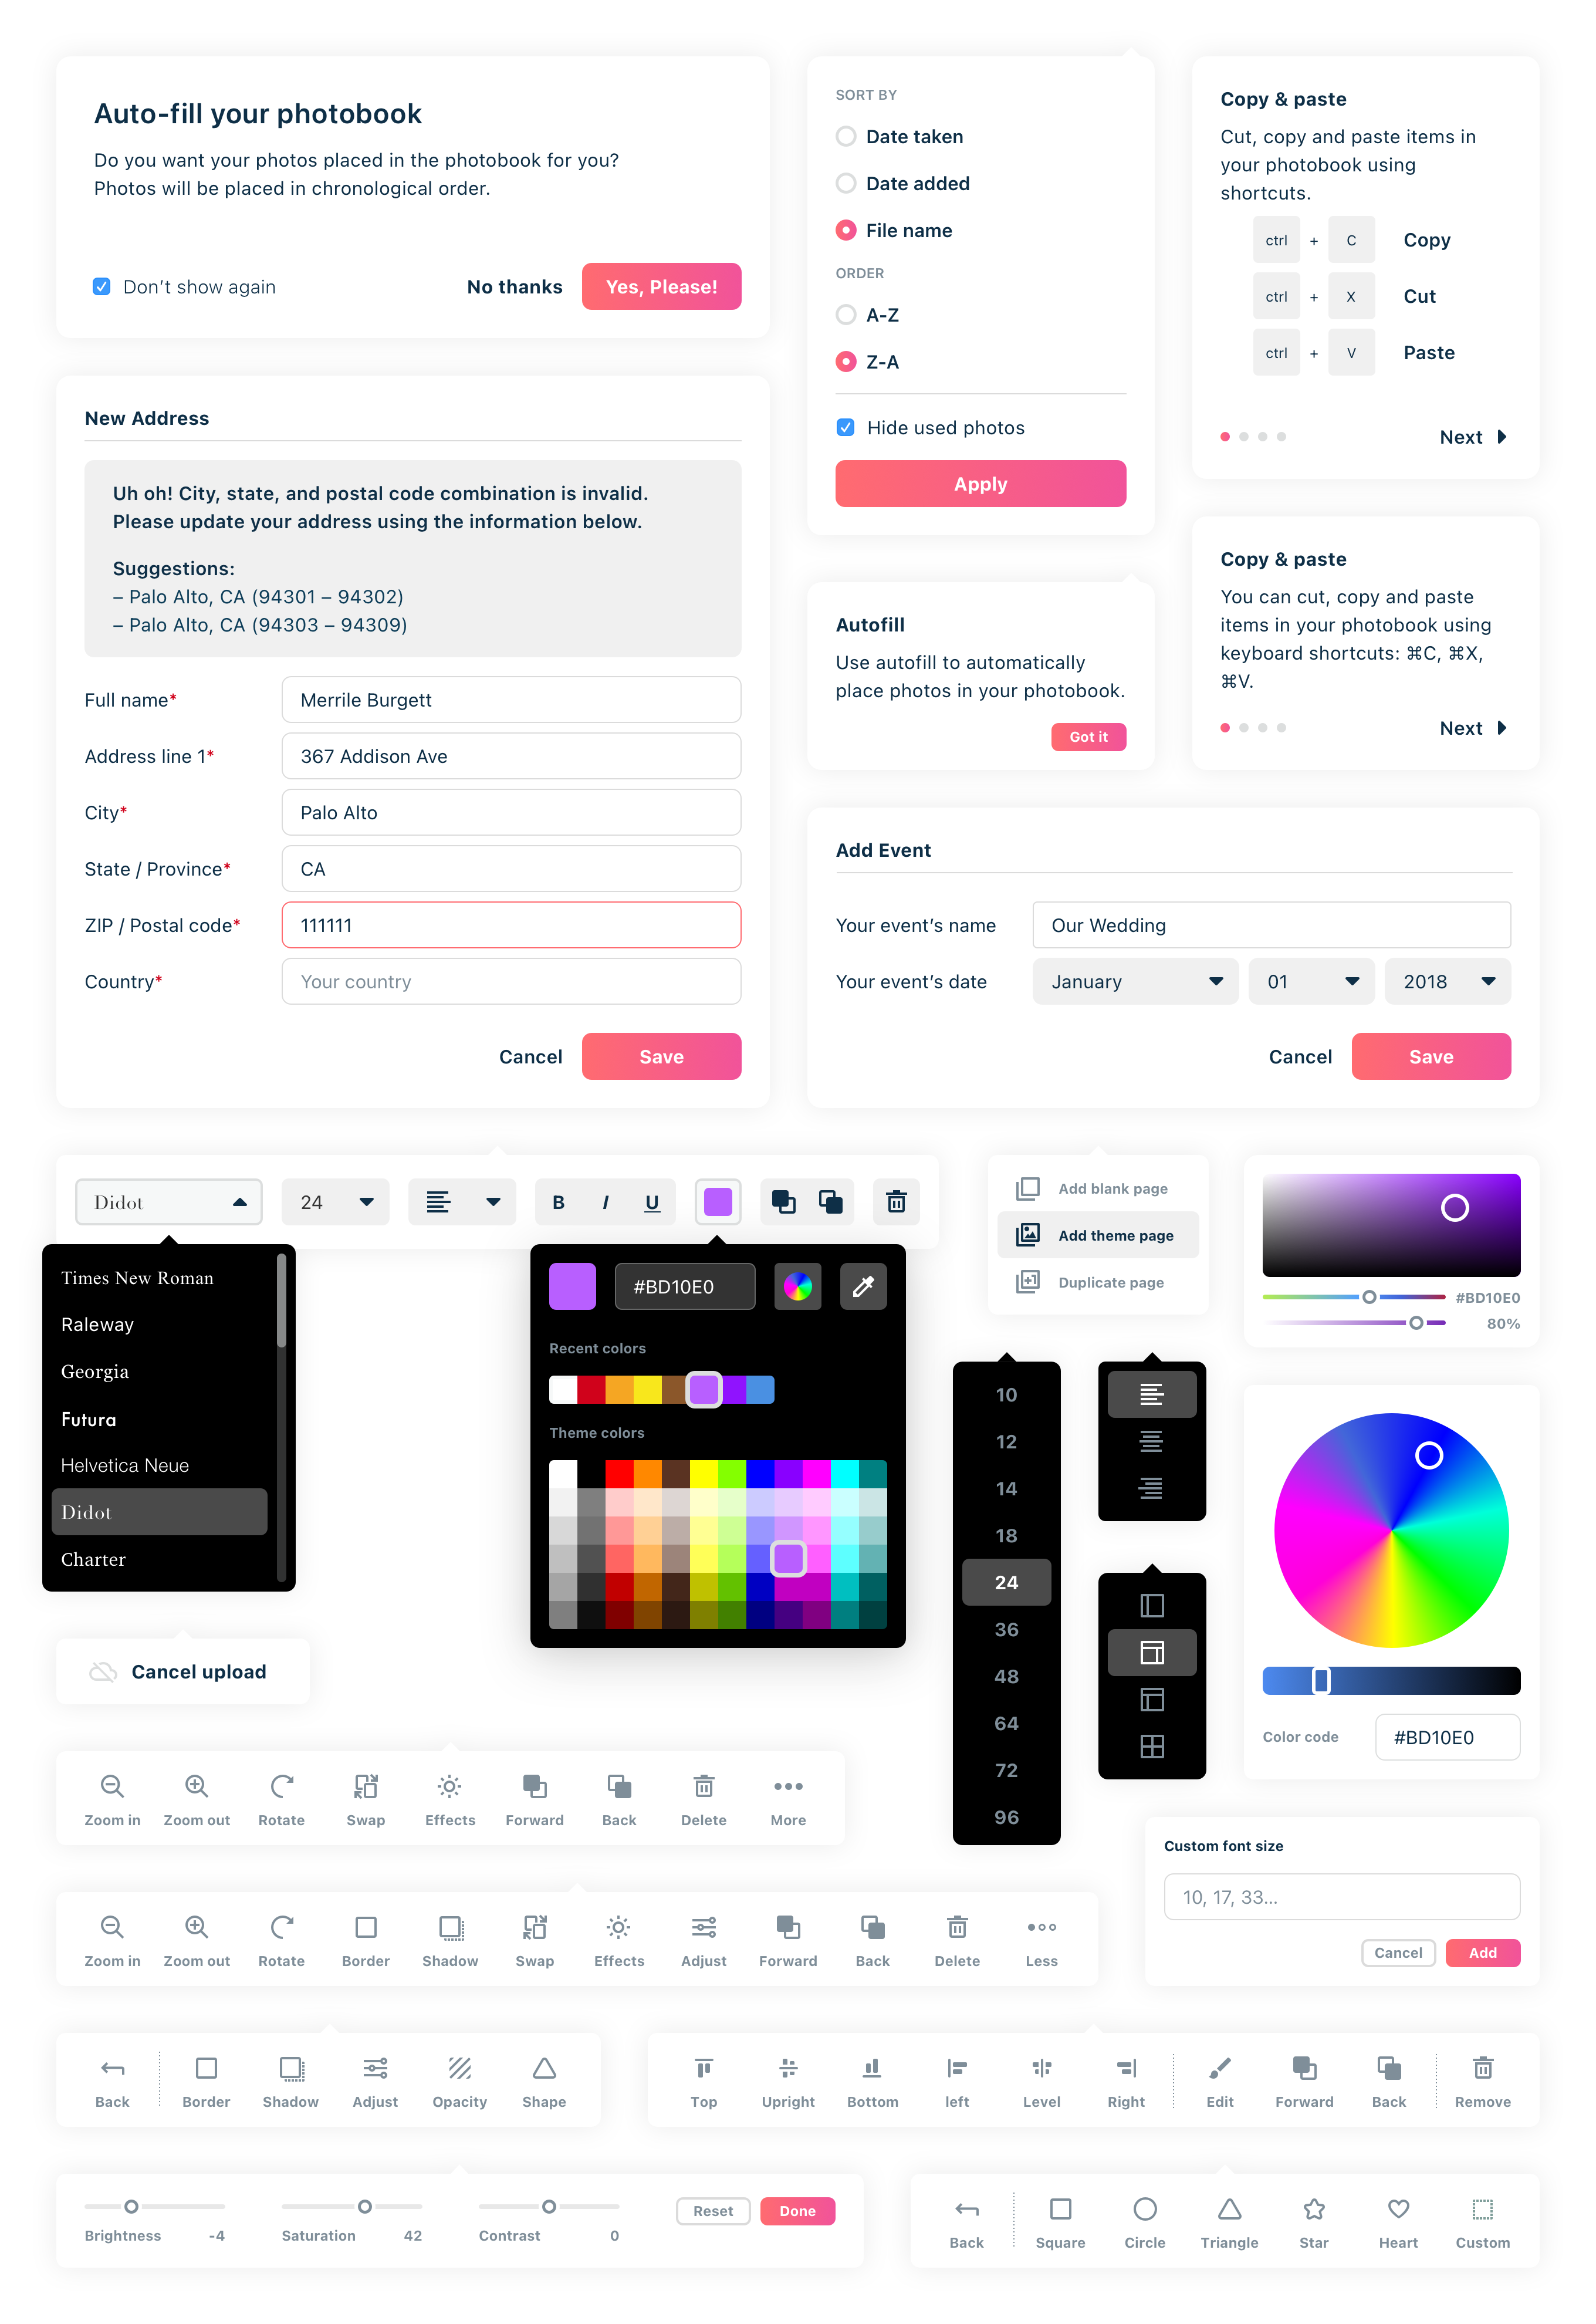Toggle the Hide used photos checkbox
The width and height of the screenshot is (1596, 2324).
click(846, 427)
